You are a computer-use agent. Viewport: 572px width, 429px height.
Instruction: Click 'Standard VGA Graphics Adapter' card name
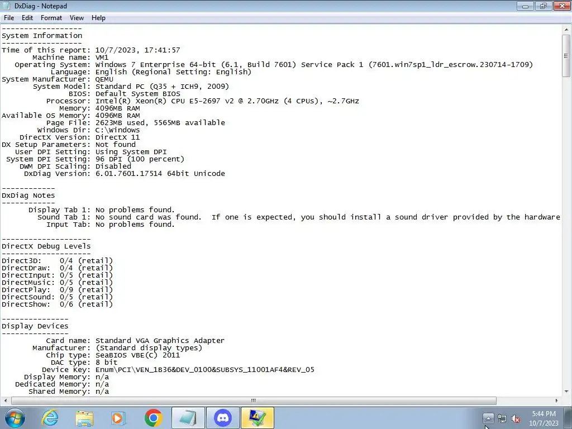tap(160, 340)
